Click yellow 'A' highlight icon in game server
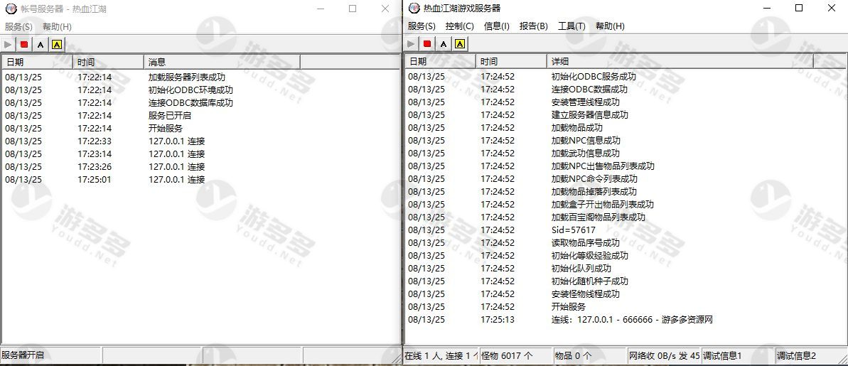This screenshot has width=848, height=366. [x=460, y=44]
